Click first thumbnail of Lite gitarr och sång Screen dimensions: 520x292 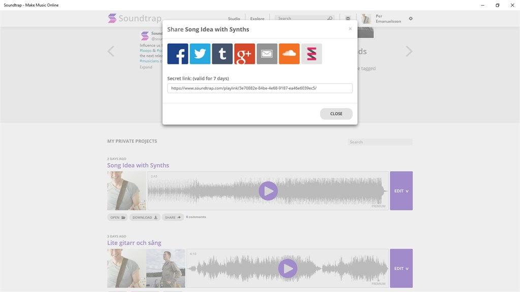126,268
